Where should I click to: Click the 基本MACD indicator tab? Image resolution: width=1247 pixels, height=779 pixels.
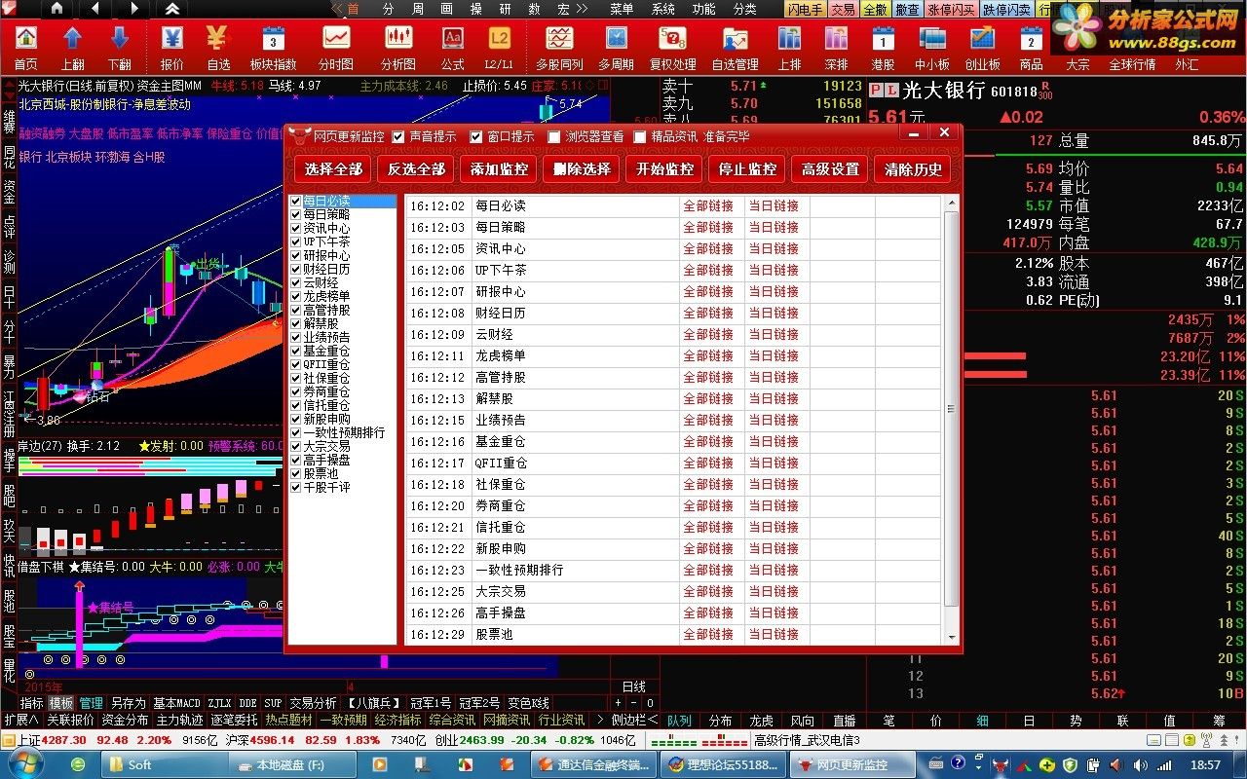pyautogui.click(x=176, y=703)
